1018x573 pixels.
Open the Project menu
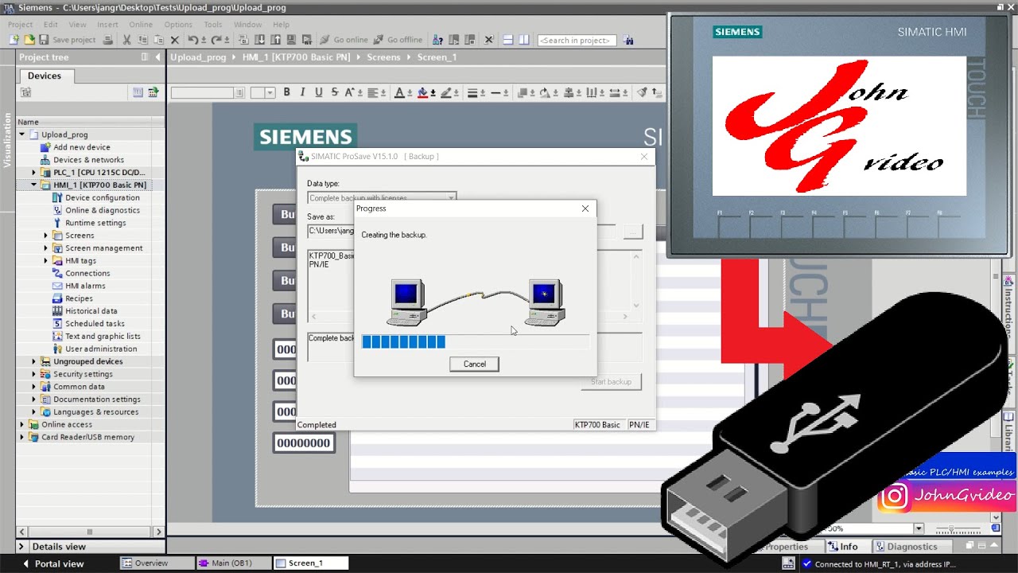(20, 25)
